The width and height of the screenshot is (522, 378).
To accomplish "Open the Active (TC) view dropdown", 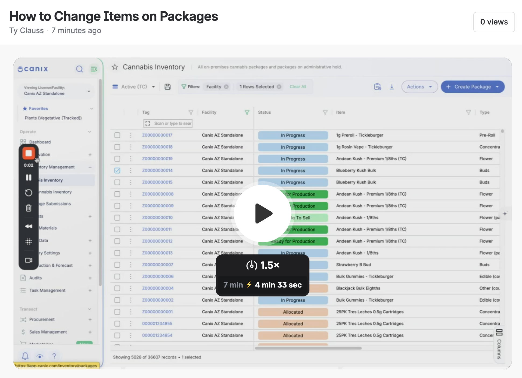I will 134,87.
